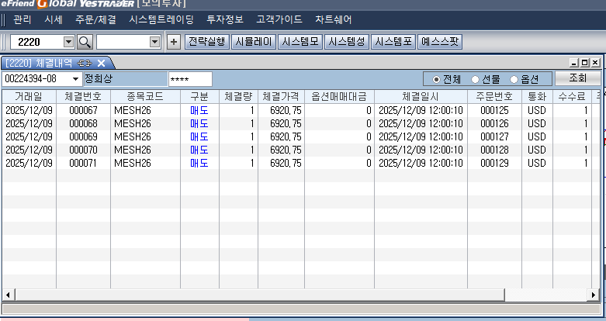606x321 pixels.
Task: Open the account number 00224394-08 dropdown
Action: point(75,79)
